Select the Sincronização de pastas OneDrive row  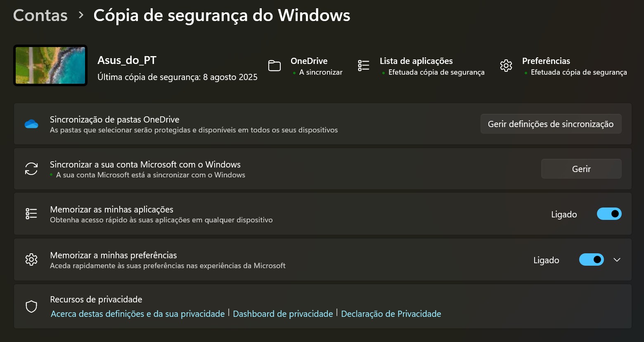[x=248, y=124]
